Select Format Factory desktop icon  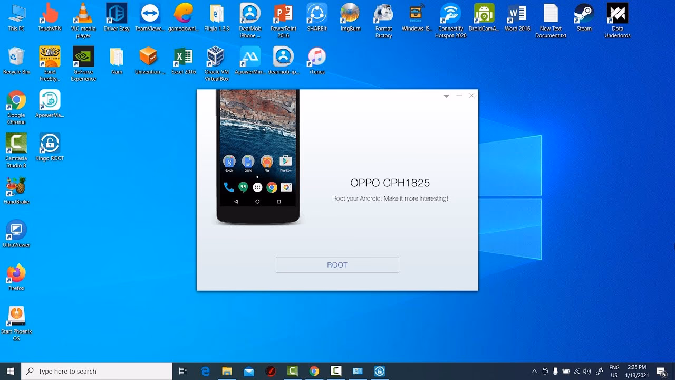(384, 21)
